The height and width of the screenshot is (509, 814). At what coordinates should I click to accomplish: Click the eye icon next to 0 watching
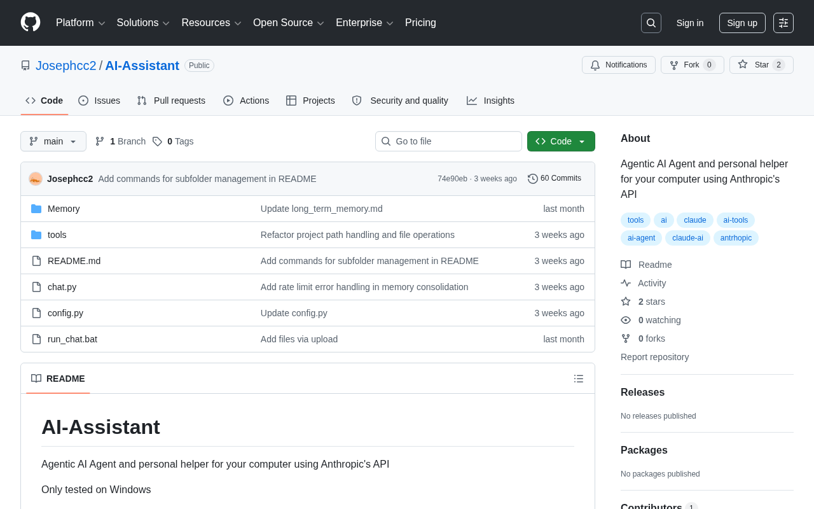coord(626,320)
